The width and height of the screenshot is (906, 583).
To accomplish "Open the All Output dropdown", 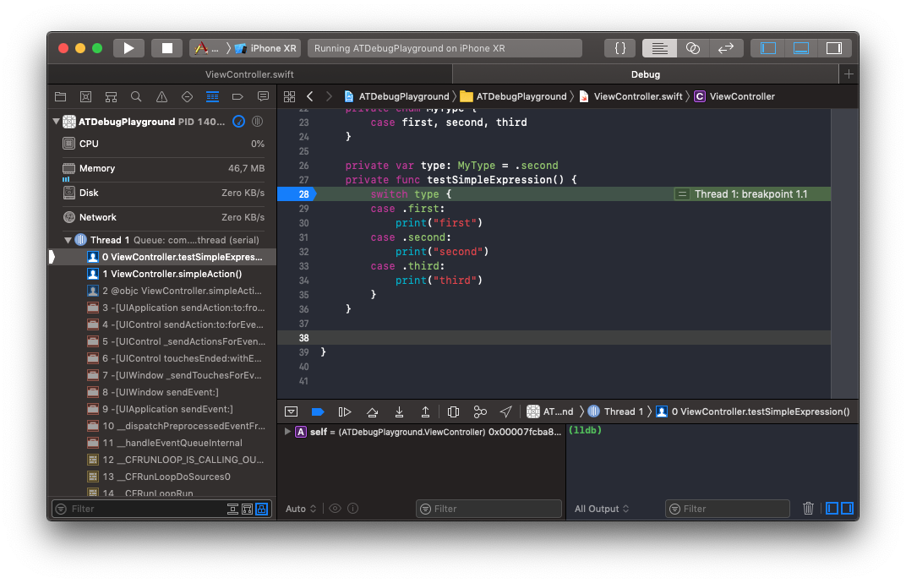I will pyautogui.click(x=602, y=509).
